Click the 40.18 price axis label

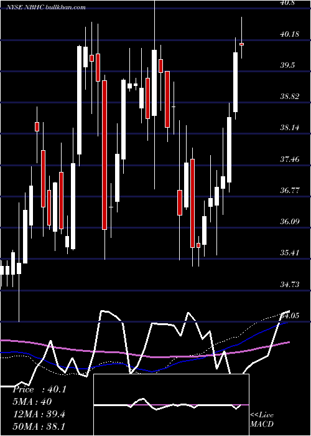290,34
